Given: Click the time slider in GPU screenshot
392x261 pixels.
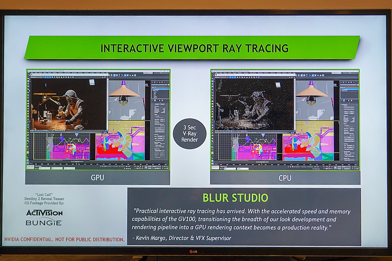Looking at the screenshot, I should tap(77, 162).
